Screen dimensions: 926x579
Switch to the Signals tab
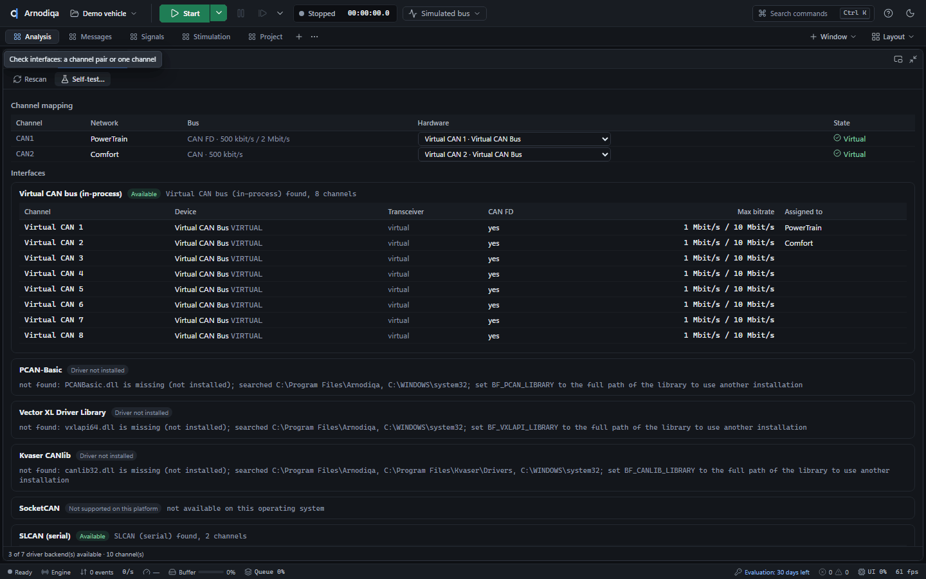point(147,37)
